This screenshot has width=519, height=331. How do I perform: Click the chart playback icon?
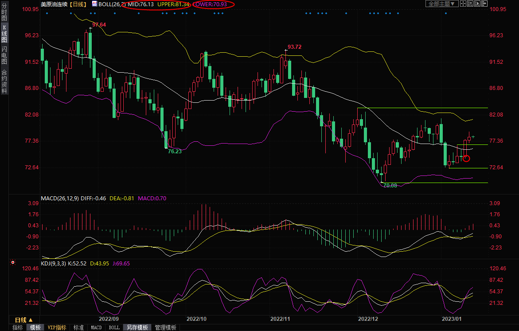[477, 4]
